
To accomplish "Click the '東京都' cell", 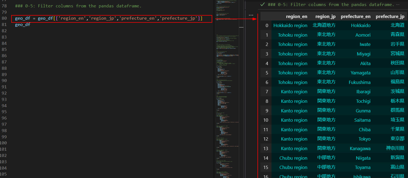I will point(398,139).
